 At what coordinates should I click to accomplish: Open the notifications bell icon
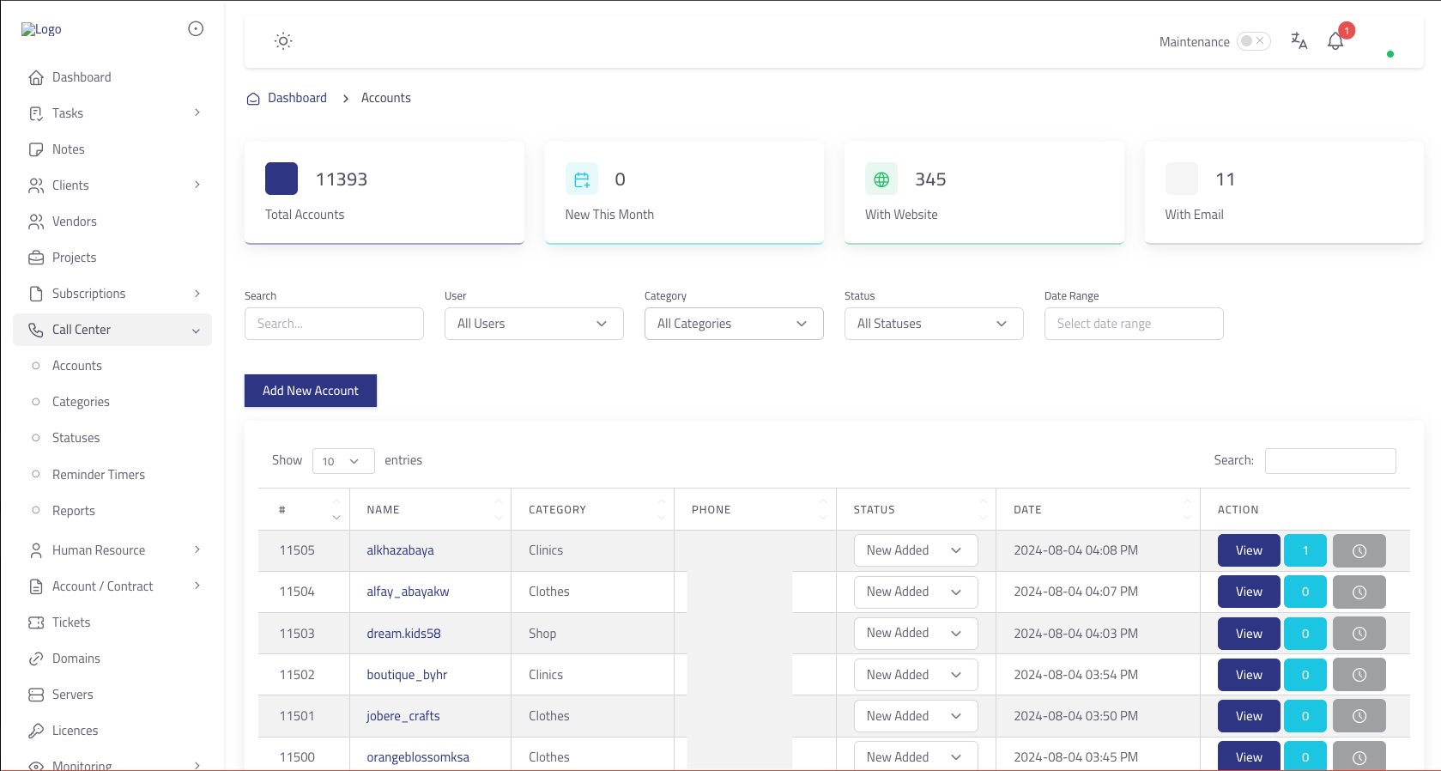coord(1335,41)
